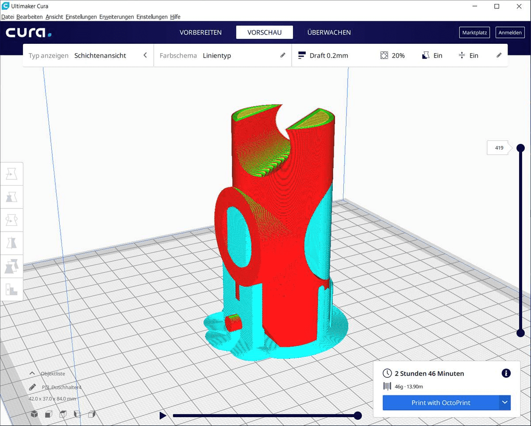
Task: Open the Linientyp Farbschema dropdown
Action: [x=217, y=55]
